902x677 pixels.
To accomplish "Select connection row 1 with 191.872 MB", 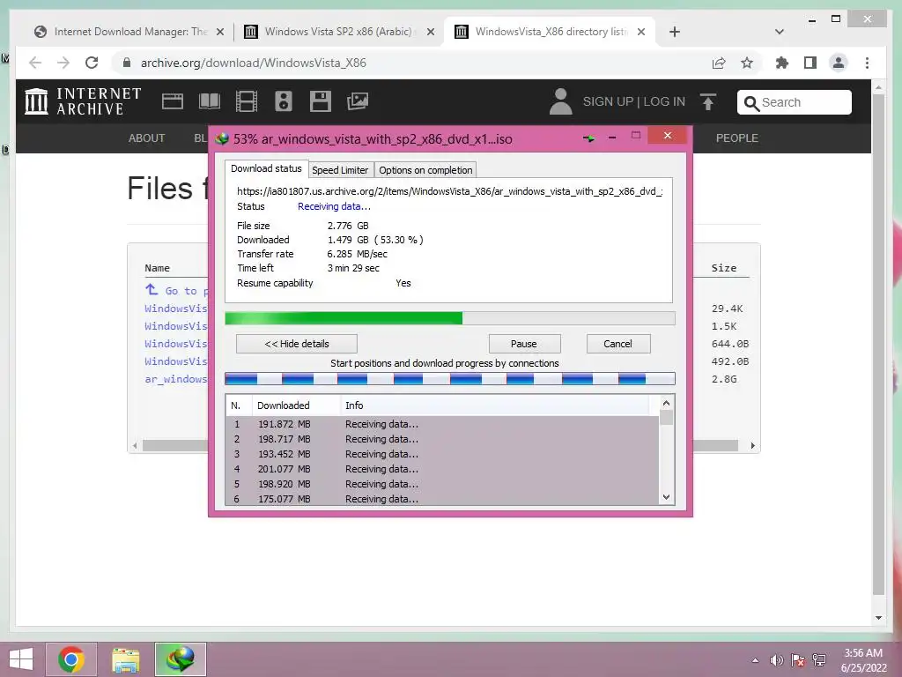I will point(442,424).
